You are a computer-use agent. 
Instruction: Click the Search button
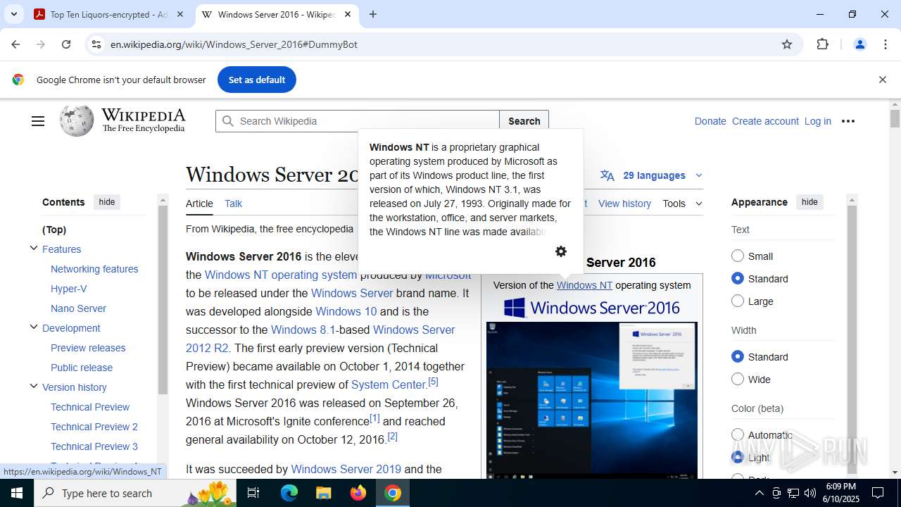pos(524,121)
